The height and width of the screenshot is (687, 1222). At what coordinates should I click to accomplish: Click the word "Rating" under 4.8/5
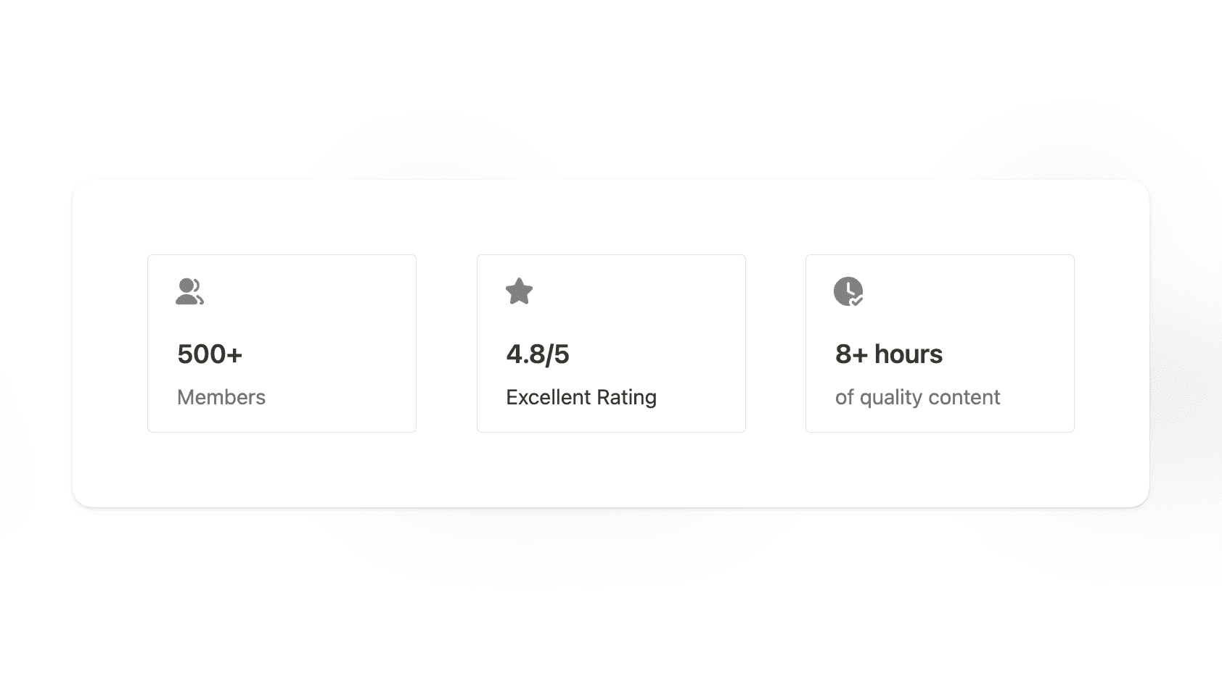(x=626, y=397)
